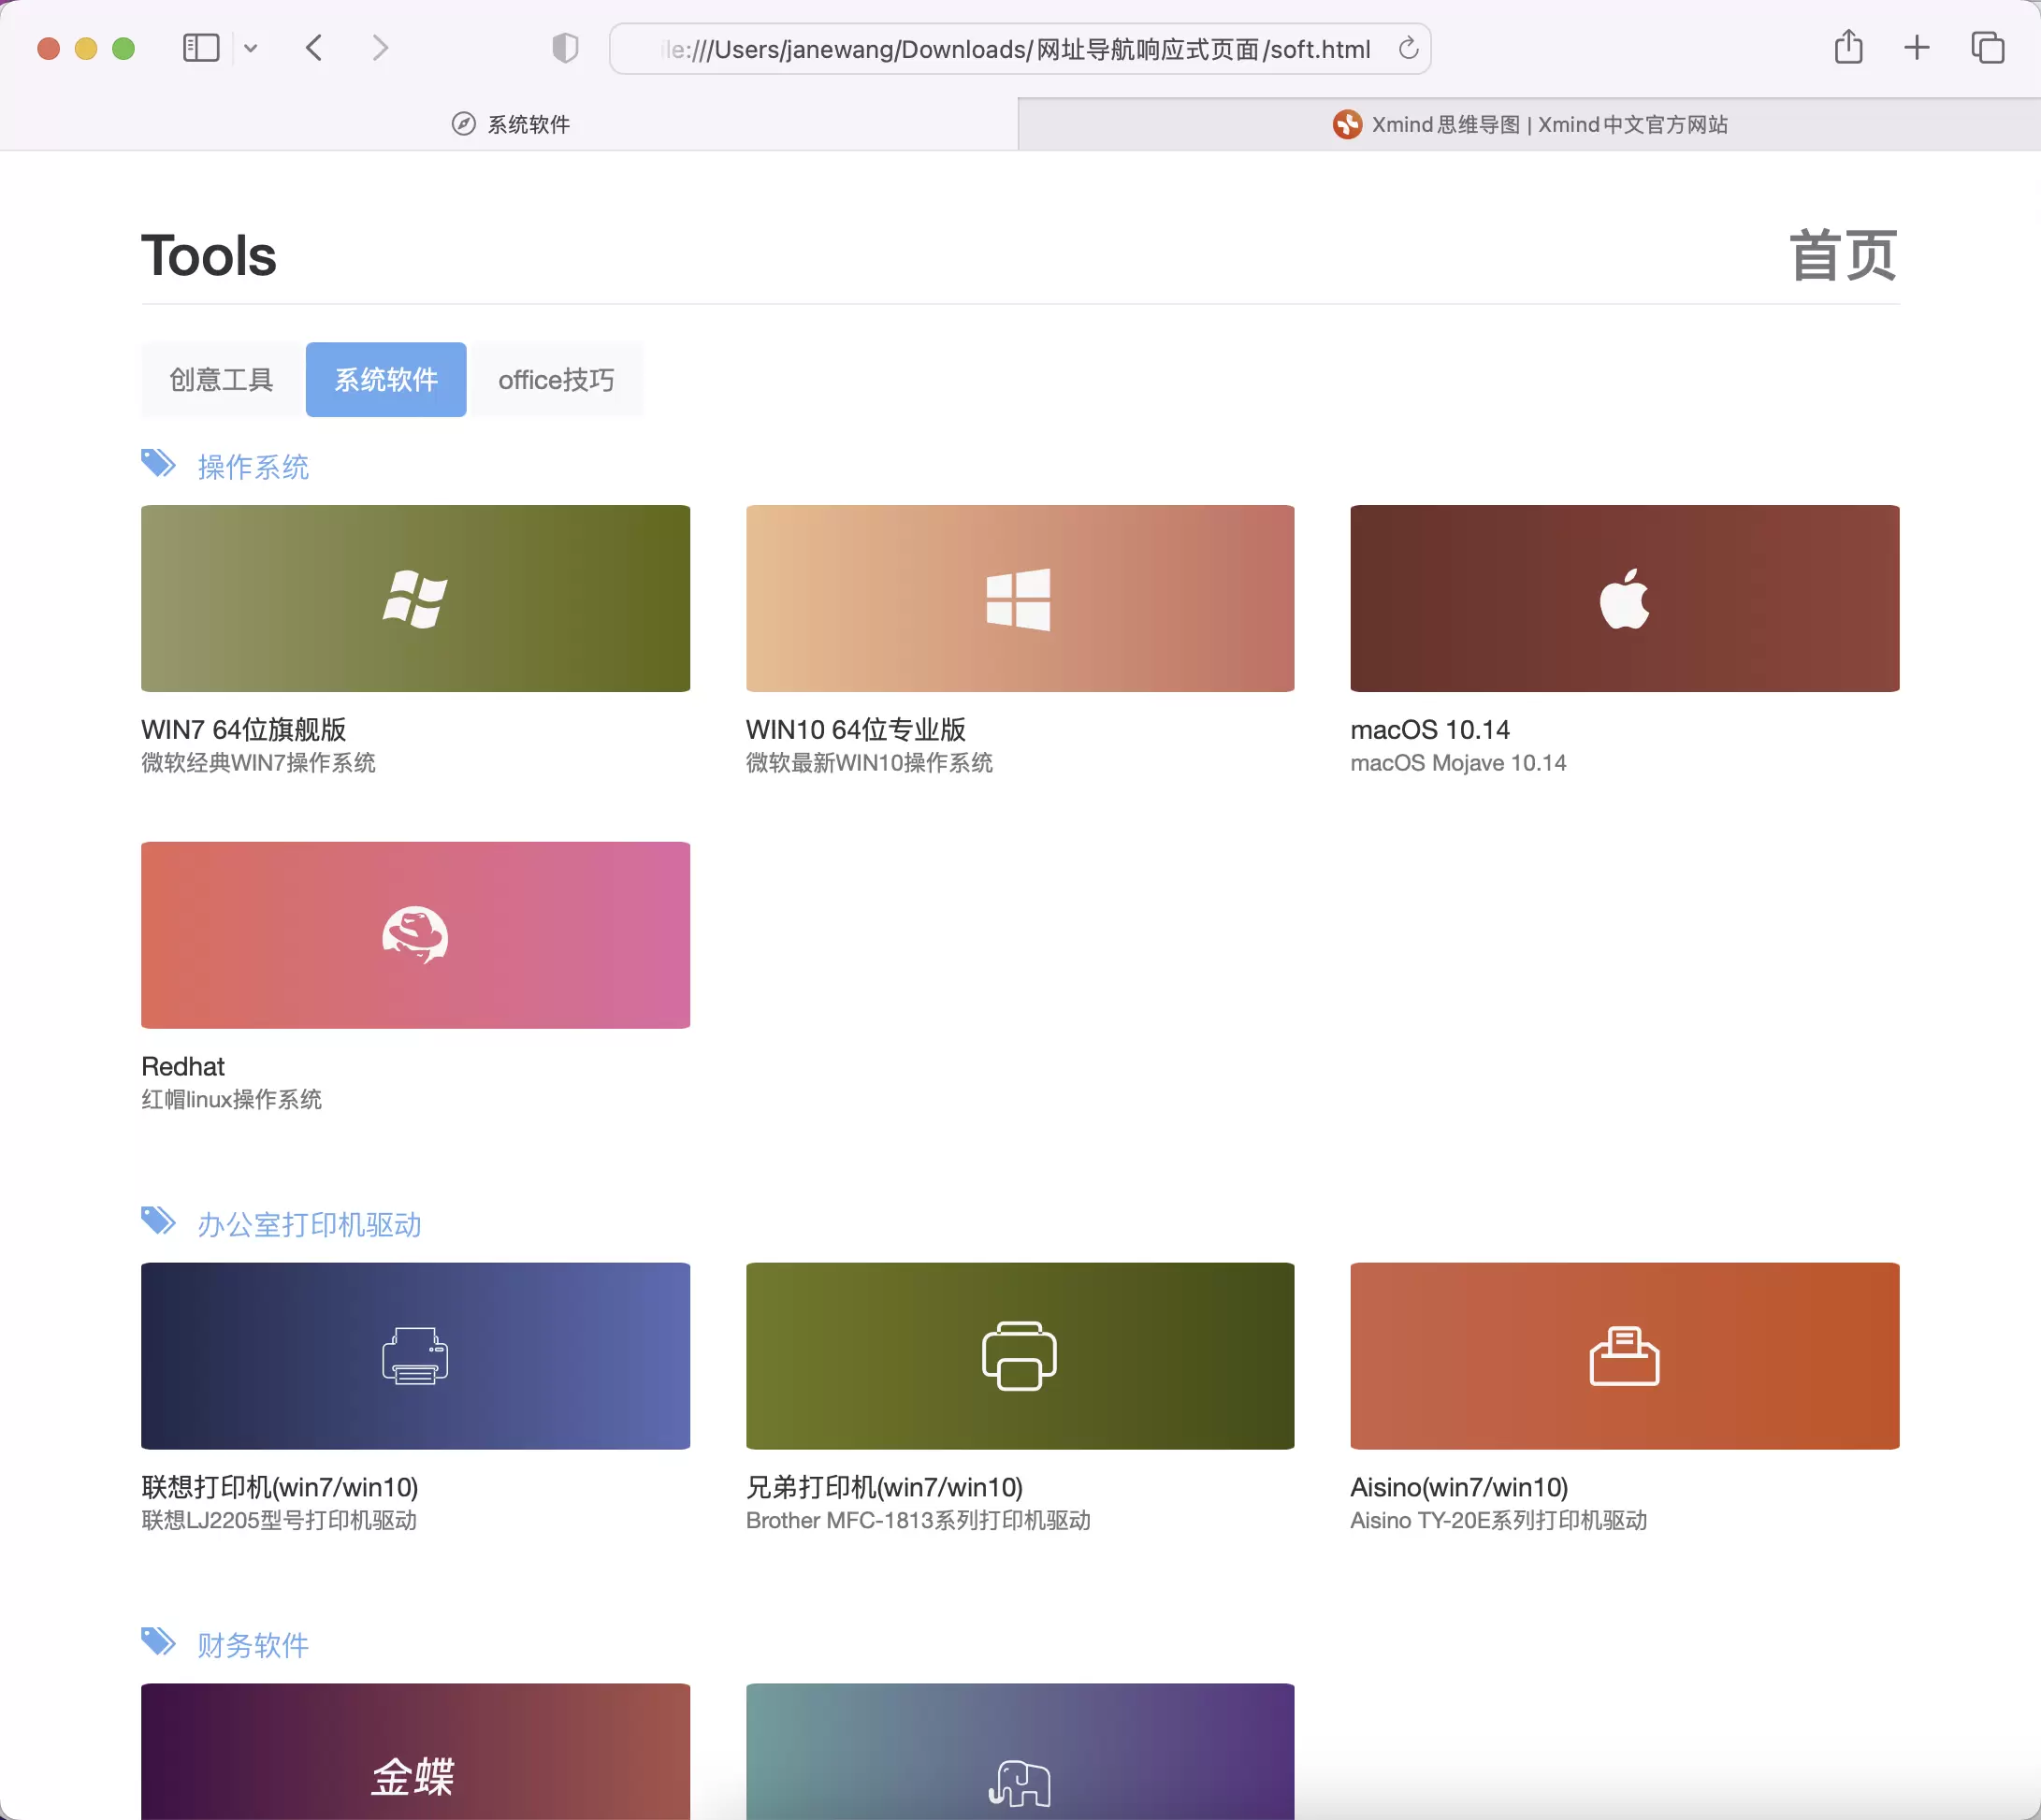Open the Share menu icon
The height and width of the screenshot is (1820, 2041).
[x=1848, y=47]
